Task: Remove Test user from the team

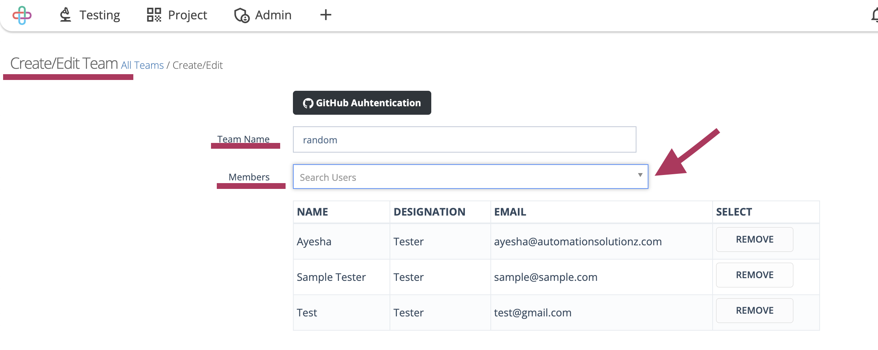Action: 754,311
